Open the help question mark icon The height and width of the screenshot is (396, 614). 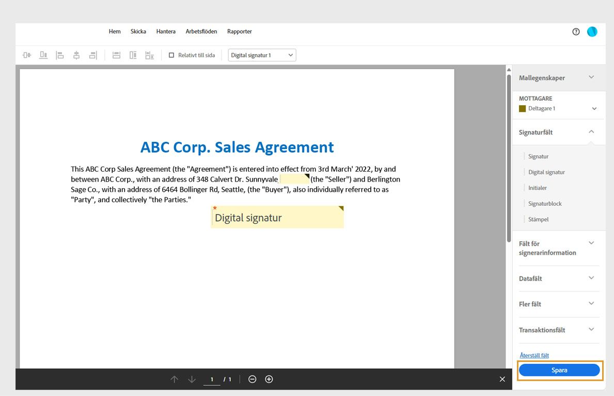pyautogui.click(x=576, y=31)
